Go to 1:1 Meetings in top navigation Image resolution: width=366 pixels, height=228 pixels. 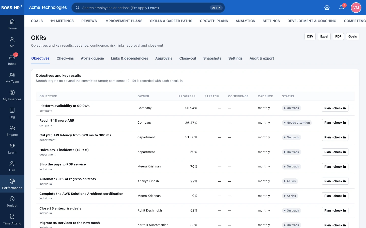point(62,21)
